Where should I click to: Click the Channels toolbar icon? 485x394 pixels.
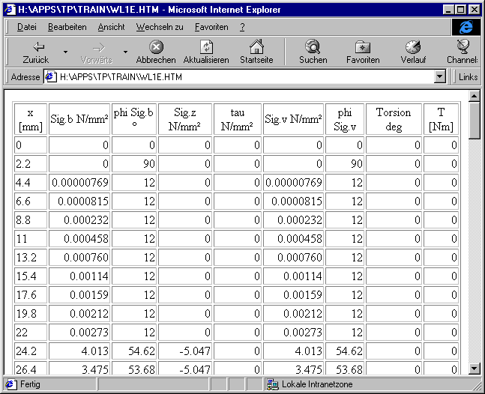tap(463, 47)
